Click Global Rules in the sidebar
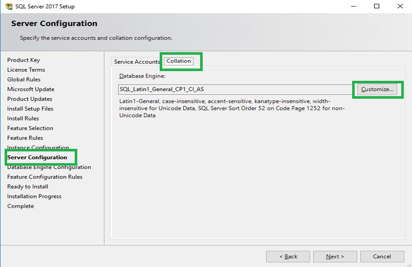Image resolution: width=412 pixels, height=267 pixels. [24, 79]
